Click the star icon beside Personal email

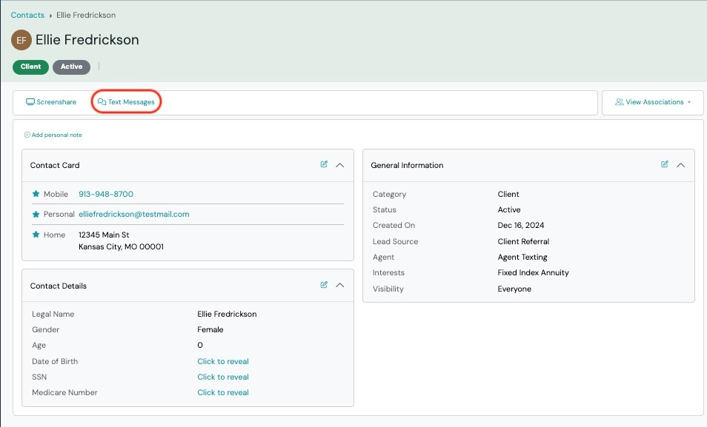click(36, 214)
